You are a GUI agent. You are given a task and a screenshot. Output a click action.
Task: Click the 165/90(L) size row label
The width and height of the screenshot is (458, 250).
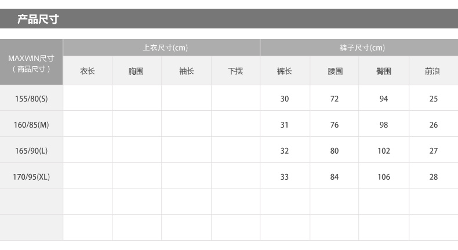point(31,150)
